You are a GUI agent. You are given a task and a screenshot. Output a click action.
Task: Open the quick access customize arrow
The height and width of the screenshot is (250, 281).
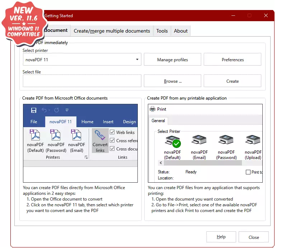[67, 110]
